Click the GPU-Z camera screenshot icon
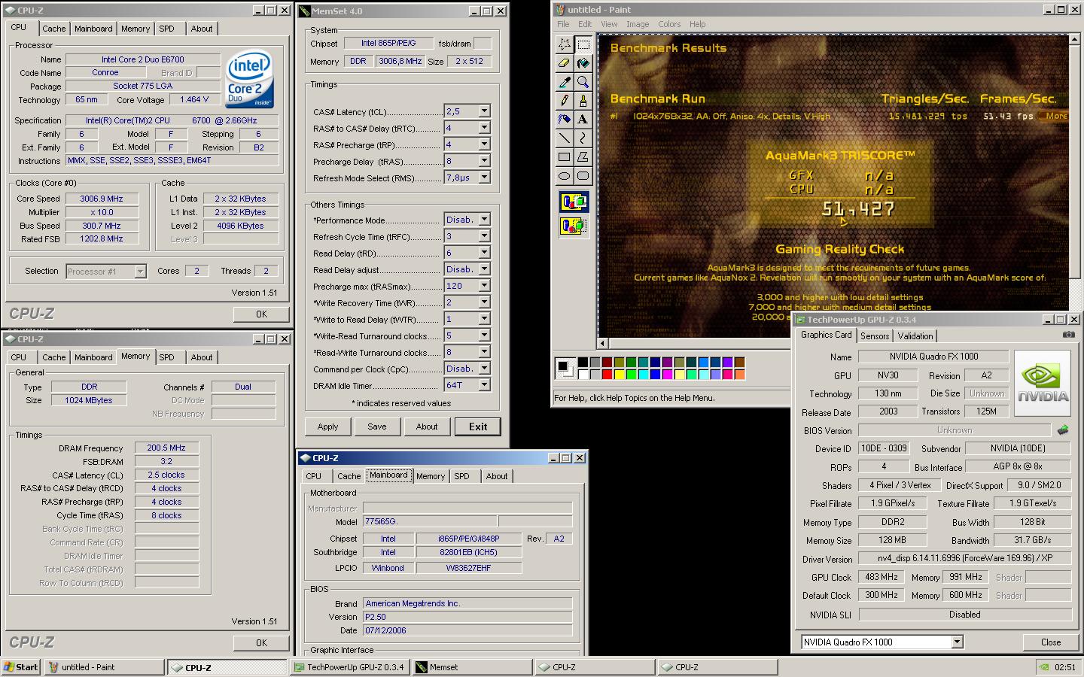Screen dimensions: 1084x677 [1068, 335]
